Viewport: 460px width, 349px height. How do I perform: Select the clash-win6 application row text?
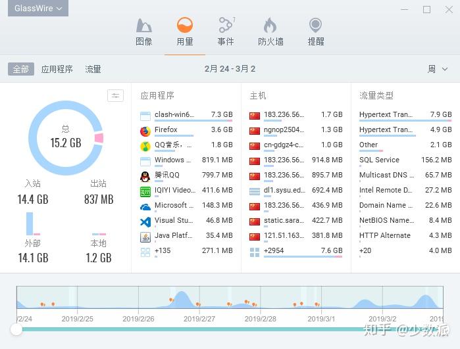[174, 114]
